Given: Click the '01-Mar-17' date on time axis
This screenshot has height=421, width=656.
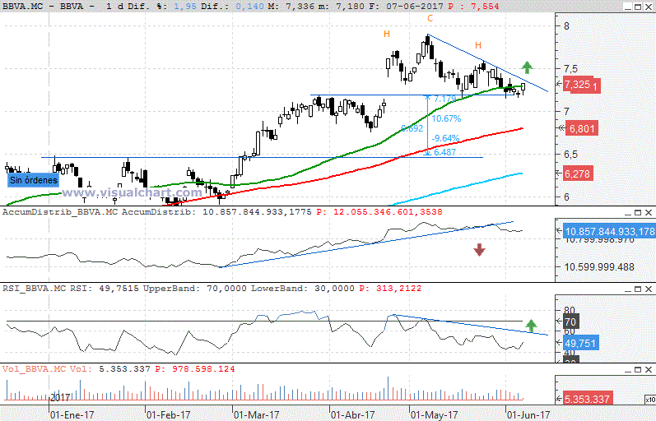Looking at the screenshot, I should (x=256, y=415).
